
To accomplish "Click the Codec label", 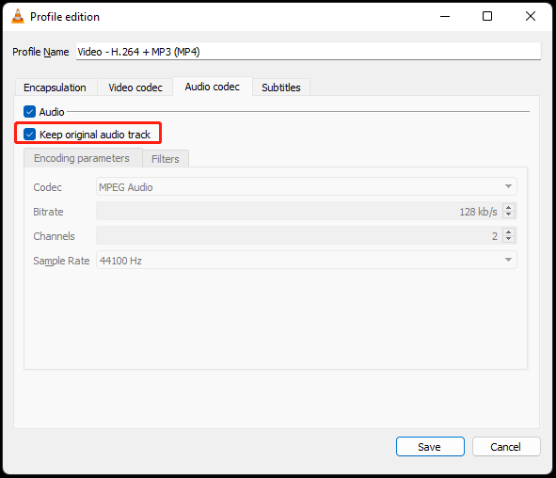I will pyautogui.click(x=48, y=187).
